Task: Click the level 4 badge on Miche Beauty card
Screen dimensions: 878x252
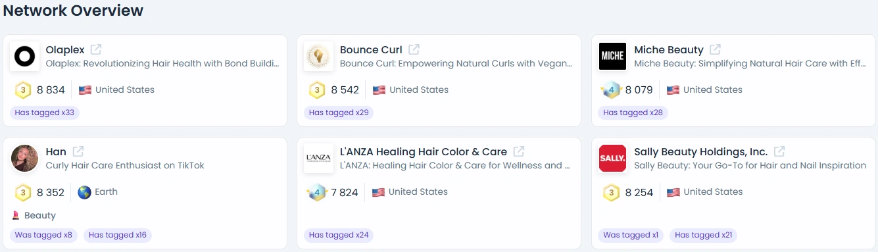Action: 611,90
